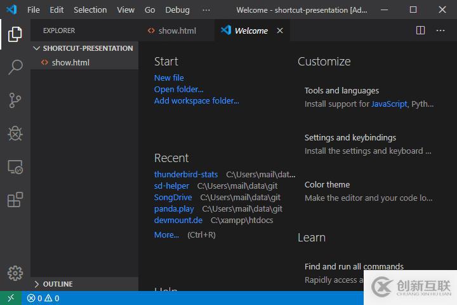Click the HTML file icon beside show.html in Explorer
The width and height of the screenshot is (457, 305).
point(44,62)
